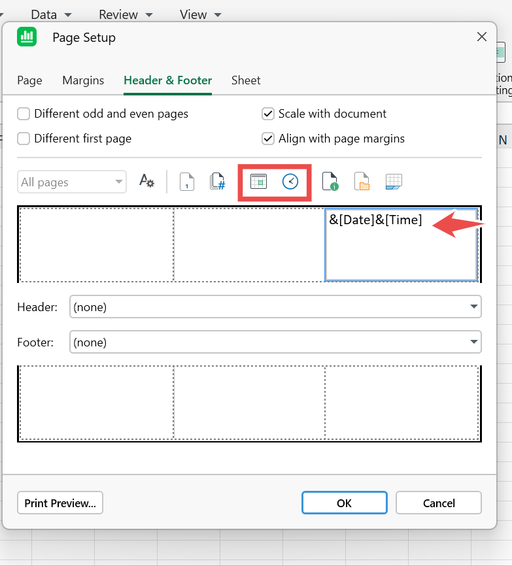The height and width of the screenshot is (566, 512).
Task: Switch to the Sheet tab
Action: [x=246, y=80]
